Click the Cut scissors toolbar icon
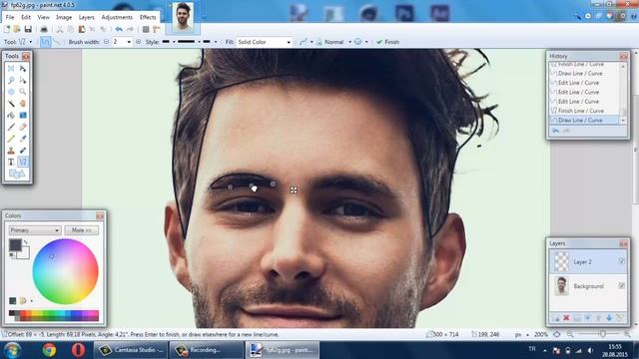Screen dimensions: 639x359 coord(60,29)
